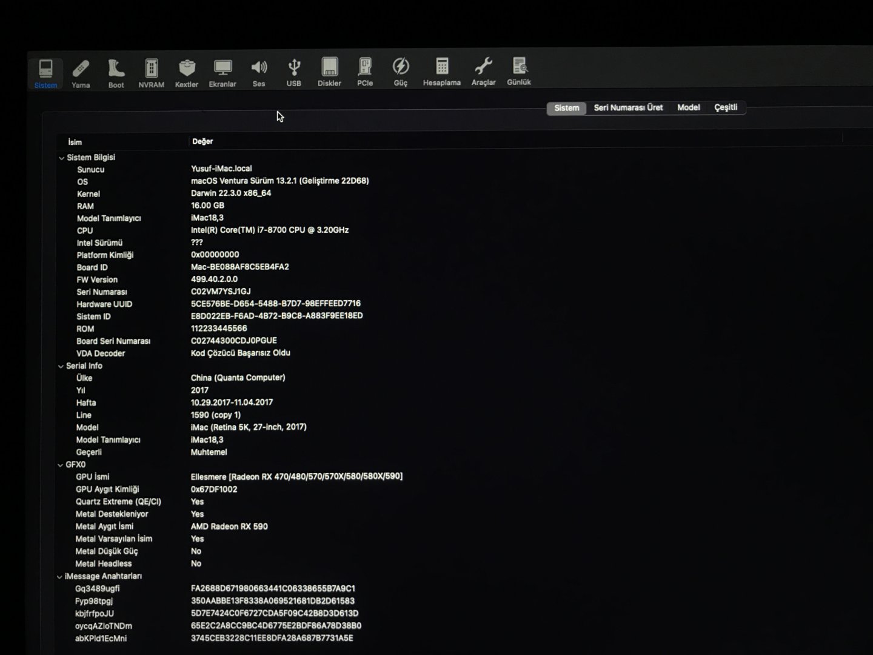Switch to the Model tab
Screen dimensions: 873x655
pyautogui.click(x=688, y=107)
